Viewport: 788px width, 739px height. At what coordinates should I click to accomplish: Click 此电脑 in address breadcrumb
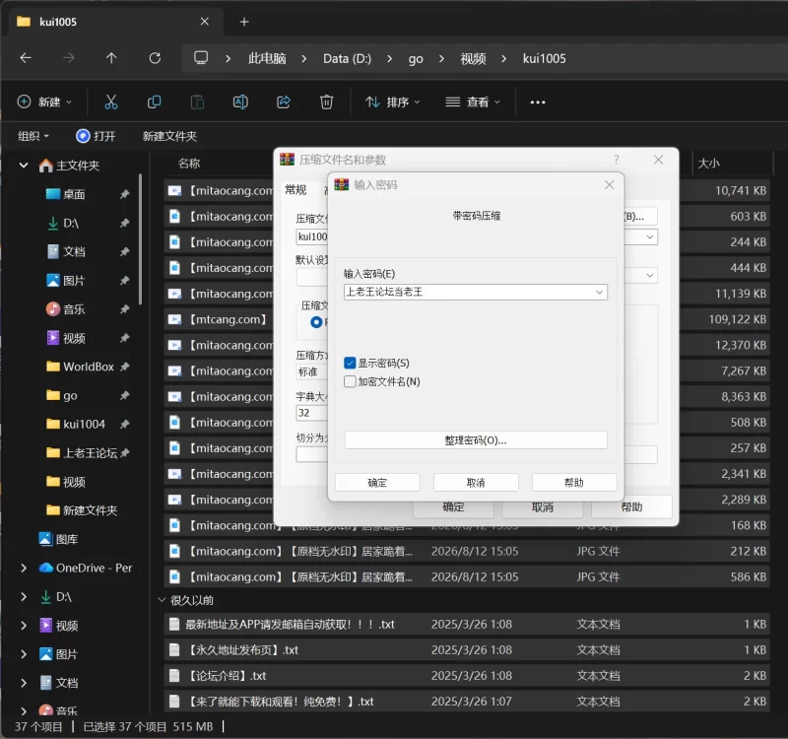click(x=267, y=58)
